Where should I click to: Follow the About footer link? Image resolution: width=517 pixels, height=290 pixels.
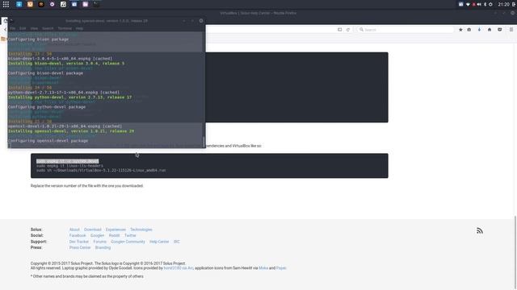coord(74,230)
